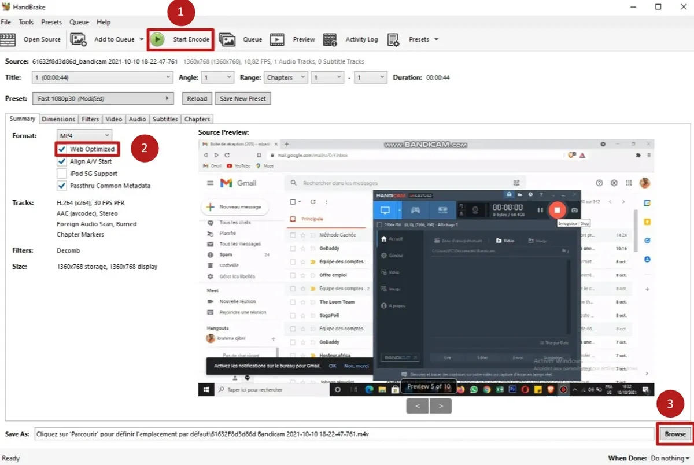
Task: Click the Save New Preset button
Action: pyautogui.click(x=243, y=98)
